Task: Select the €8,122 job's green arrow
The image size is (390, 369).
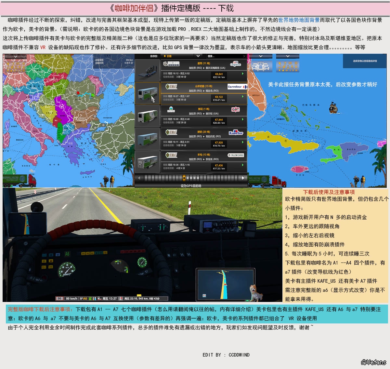Action: 242,97
